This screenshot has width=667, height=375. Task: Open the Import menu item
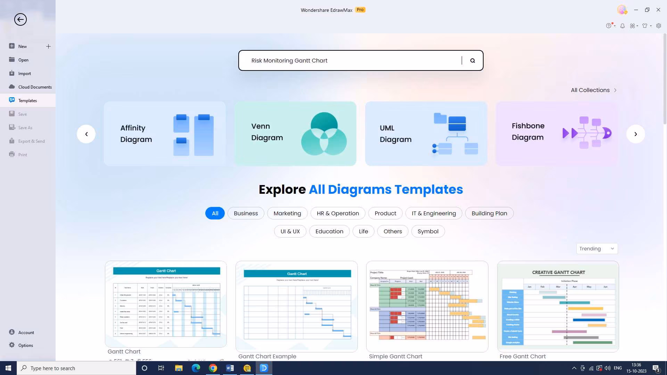[x=24, y=73]
